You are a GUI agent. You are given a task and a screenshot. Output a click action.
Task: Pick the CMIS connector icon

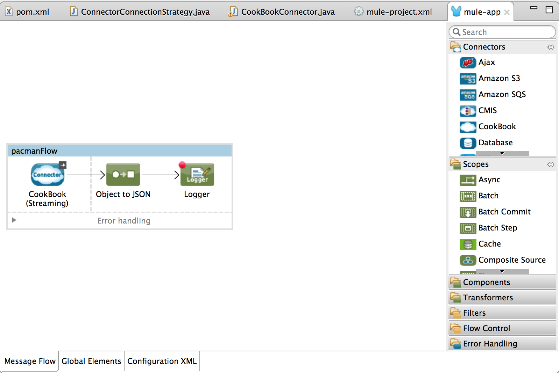pyautogui.click(x=468, y=111)
